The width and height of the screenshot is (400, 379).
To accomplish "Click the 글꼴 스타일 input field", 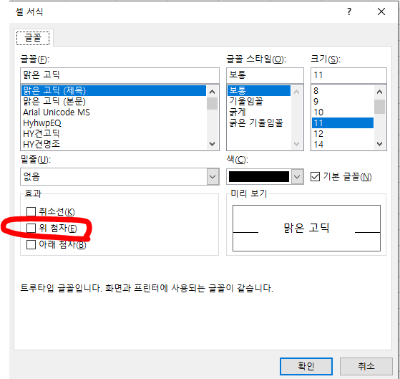I will 265,75.
